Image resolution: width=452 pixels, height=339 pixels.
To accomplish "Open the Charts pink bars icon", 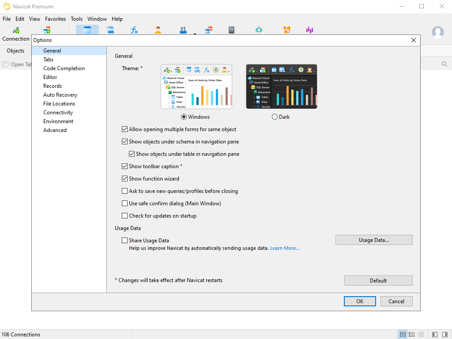I will click(x=309, y=30).
